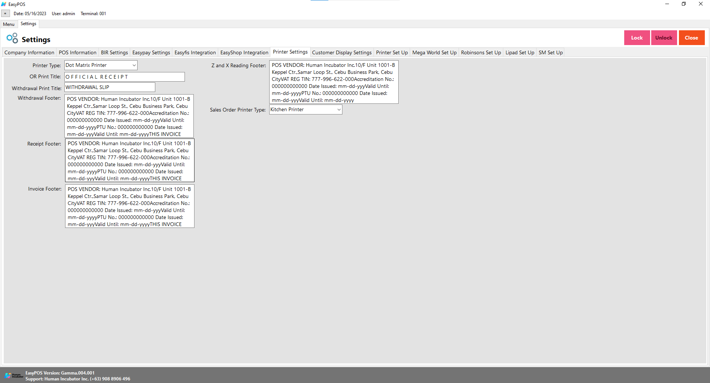Image resolution: width=710 pixels, height=383 pixels.
Task: Click the Z and X Reading Footer box
Action: [334, 82]
